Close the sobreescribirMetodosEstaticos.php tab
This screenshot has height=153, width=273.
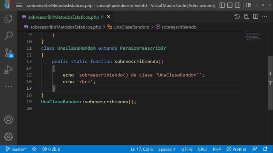pos(109,17)
